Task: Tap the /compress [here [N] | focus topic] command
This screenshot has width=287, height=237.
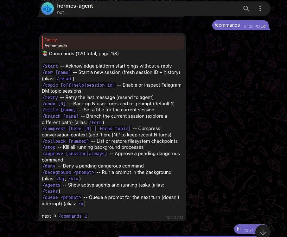Action: [86, 129]
